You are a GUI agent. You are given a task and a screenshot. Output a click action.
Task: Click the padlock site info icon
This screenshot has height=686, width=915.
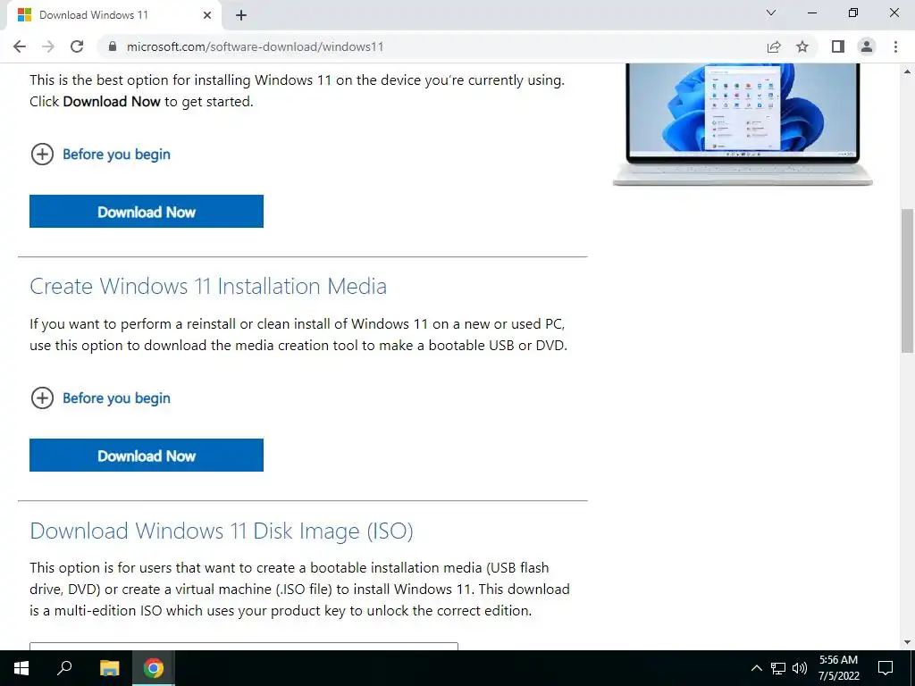[113, 46]
